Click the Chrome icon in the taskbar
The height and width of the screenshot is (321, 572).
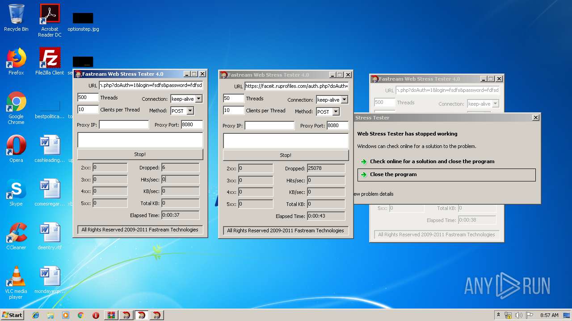tap(80, 315)
